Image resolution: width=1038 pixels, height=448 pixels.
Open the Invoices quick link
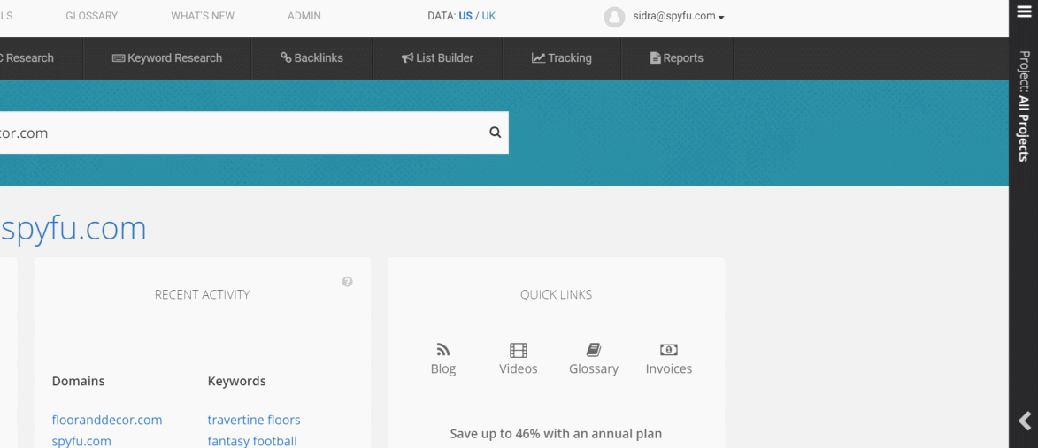[669, 360]
